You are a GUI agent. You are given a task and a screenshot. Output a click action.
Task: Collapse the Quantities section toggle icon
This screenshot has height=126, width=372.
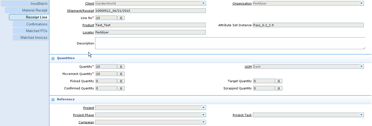click(53, 58)
